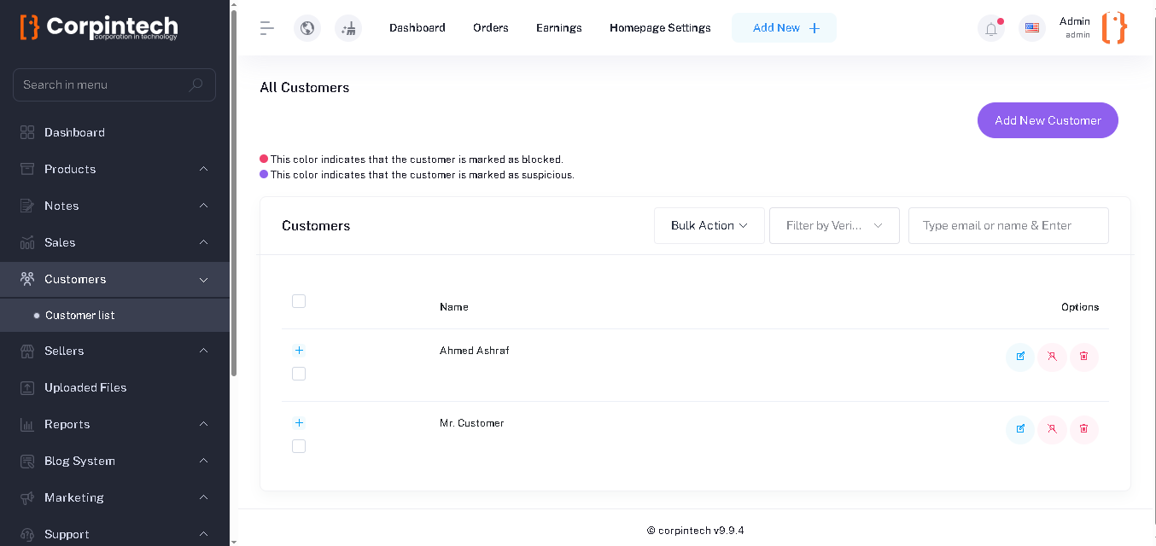Click the clear cache broom icon
Screen dimensions: 1156x546
tap(348, 28)
